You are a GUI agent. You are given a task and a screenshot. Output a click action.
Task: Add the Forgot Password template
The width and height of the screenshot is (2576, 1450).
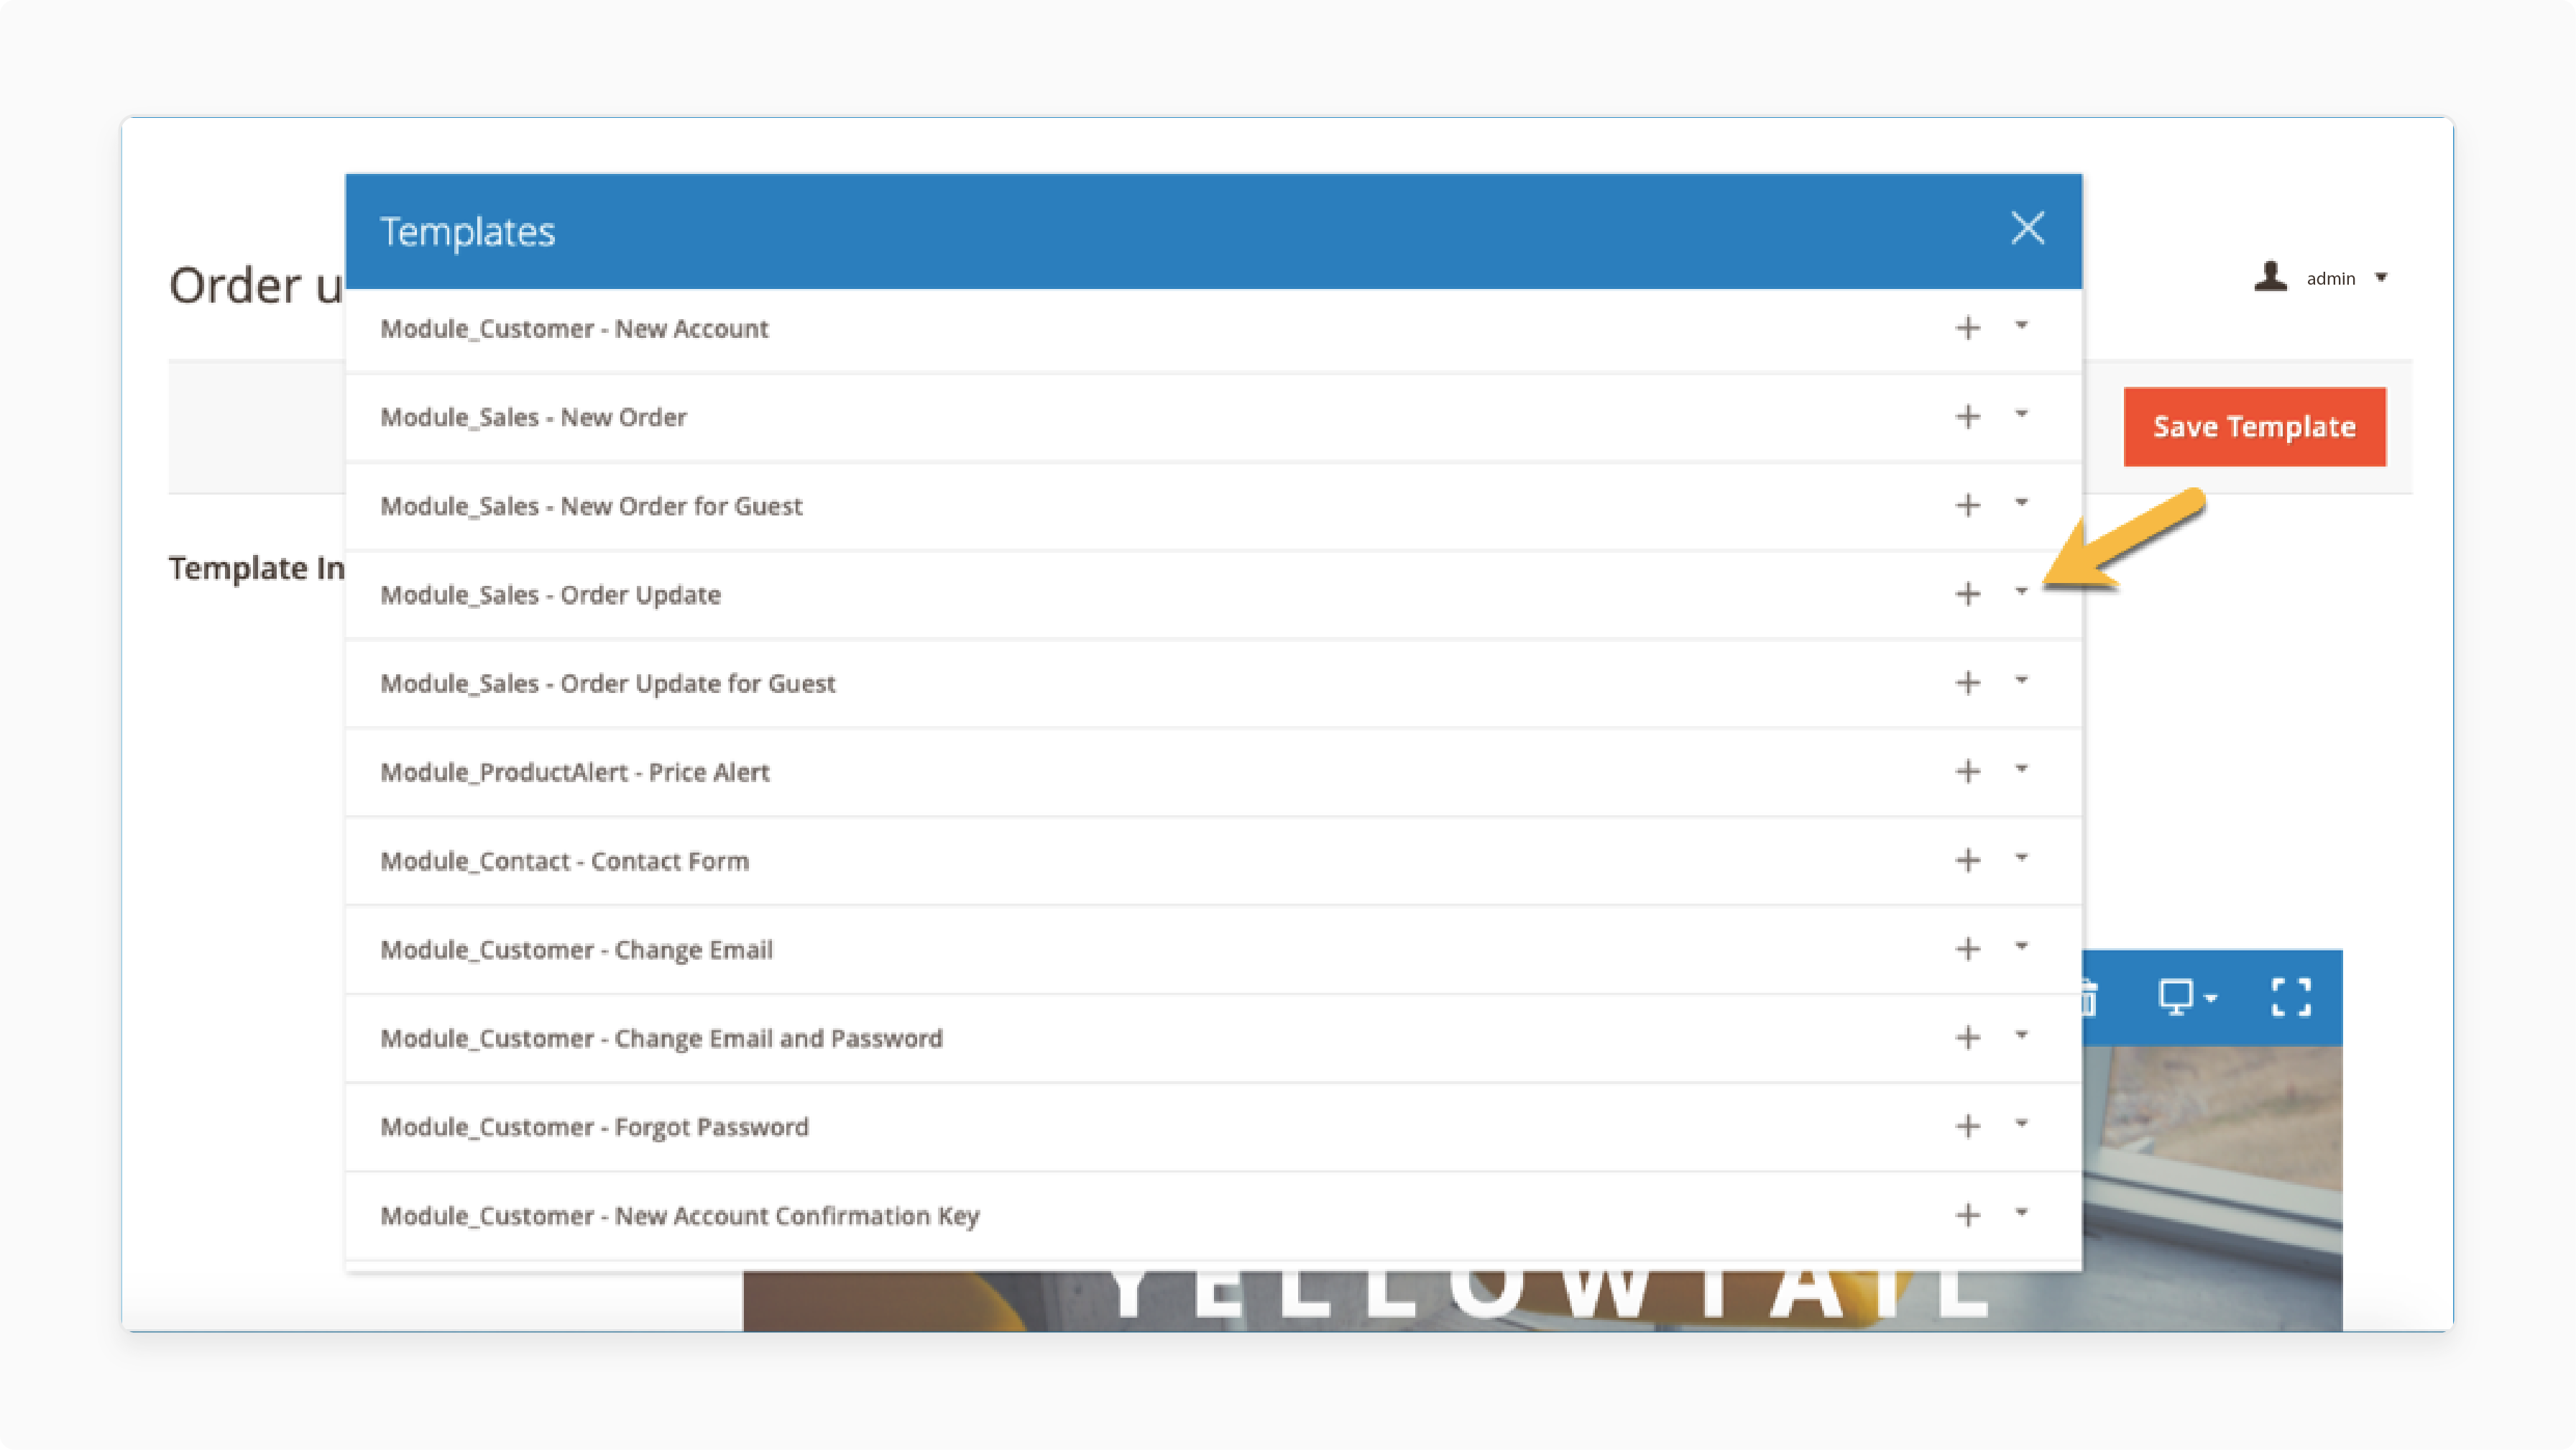[1967, 1126]
